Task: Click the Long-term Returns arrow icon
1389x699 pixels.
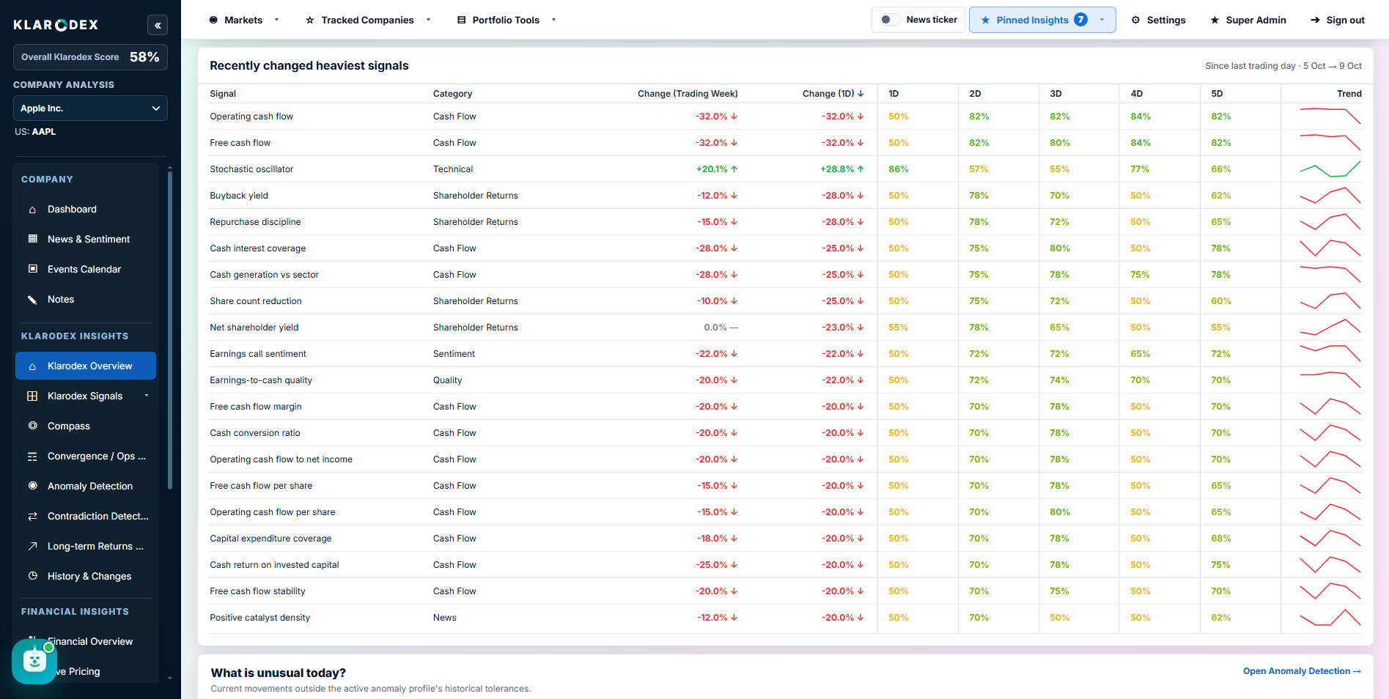Action: click(32, 546)
